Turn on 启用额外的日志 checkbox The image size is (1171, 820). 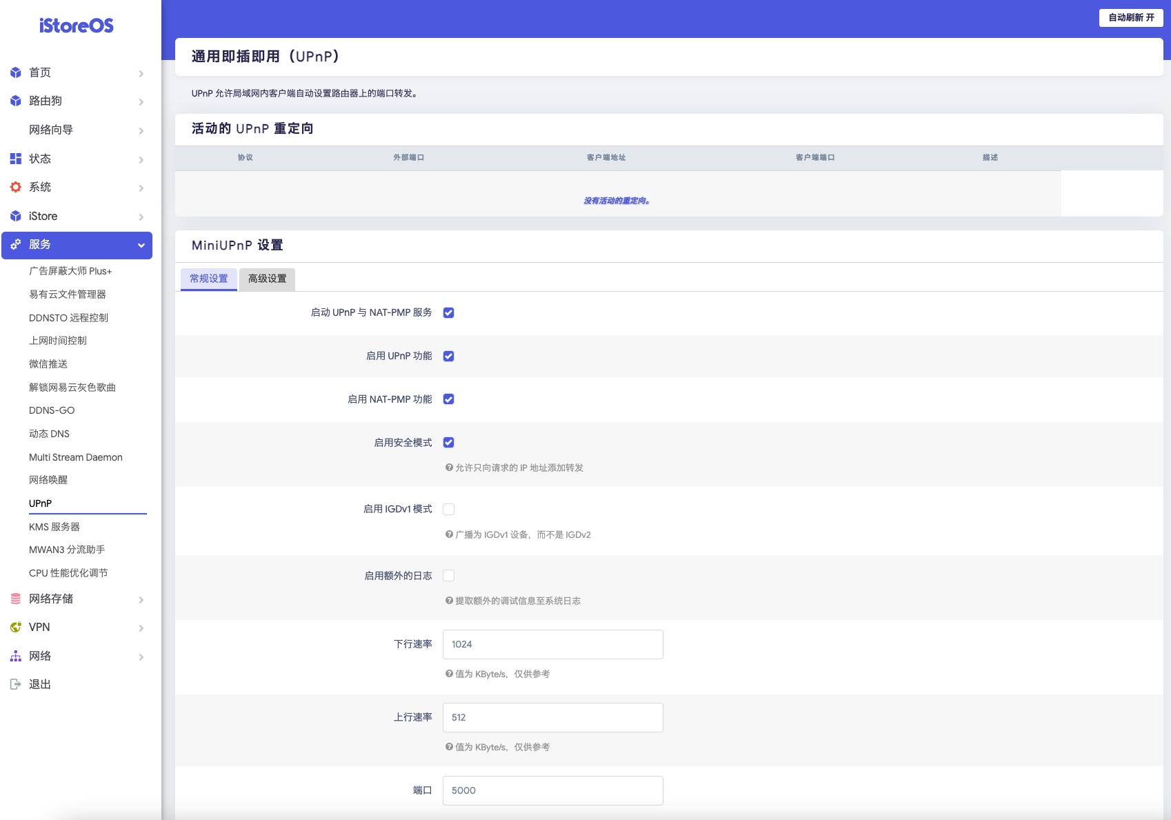click(448, 575)
